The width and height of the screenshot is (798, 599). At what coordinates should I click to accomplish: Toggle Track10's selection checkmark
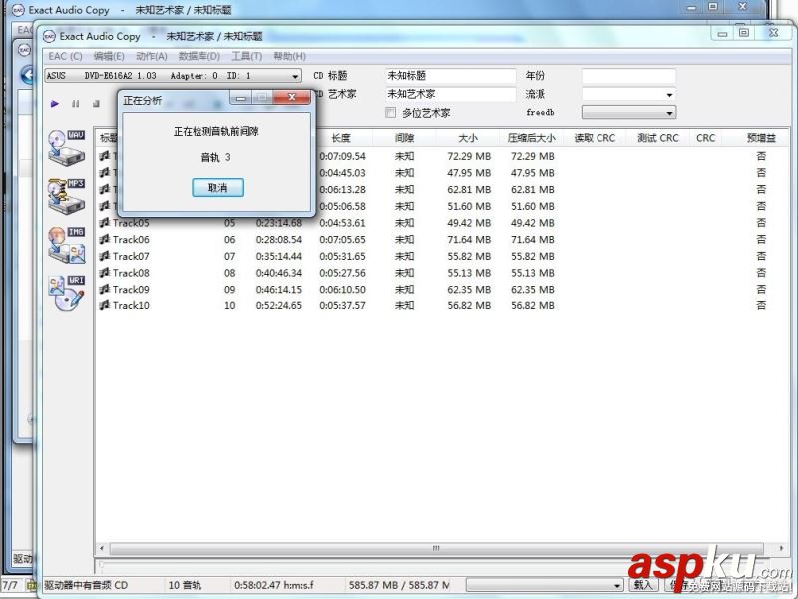coord(103,305)
